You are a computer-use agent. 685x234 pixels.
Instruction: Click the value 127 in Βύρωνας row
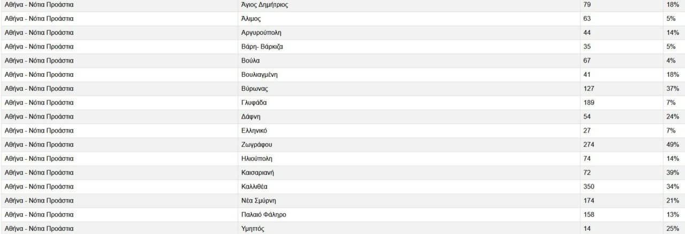[x=589, y=89]
